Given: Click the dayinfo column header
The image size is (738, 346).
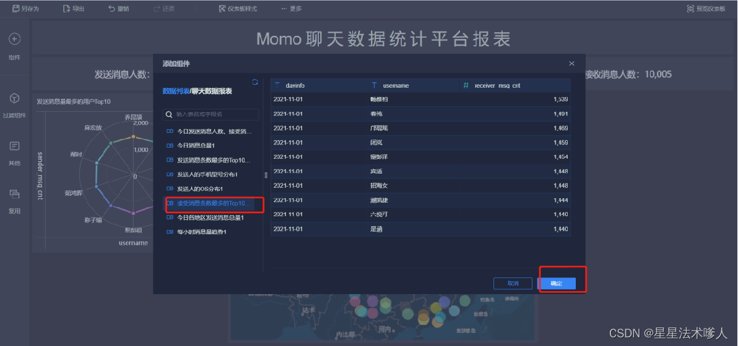Looking at the screenshot, I should [x=319, y=85].
